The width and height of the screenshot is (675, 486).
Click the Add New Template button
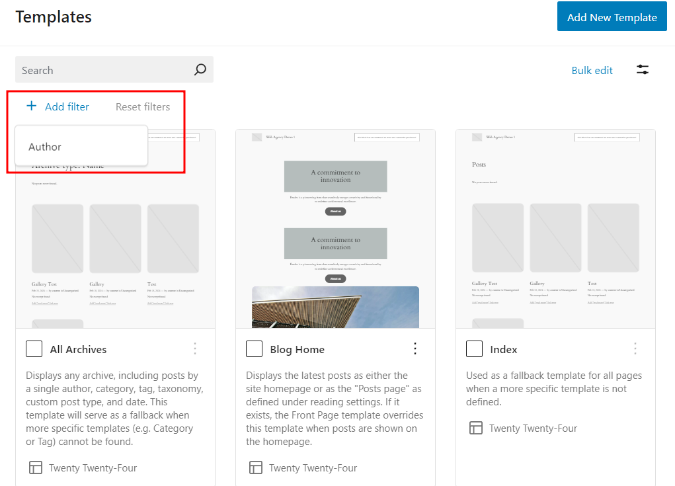click(612, 16)
